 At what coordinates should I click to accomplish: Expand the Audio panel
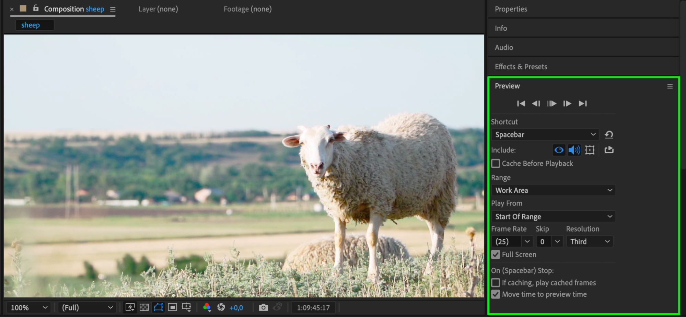[504, 47]
